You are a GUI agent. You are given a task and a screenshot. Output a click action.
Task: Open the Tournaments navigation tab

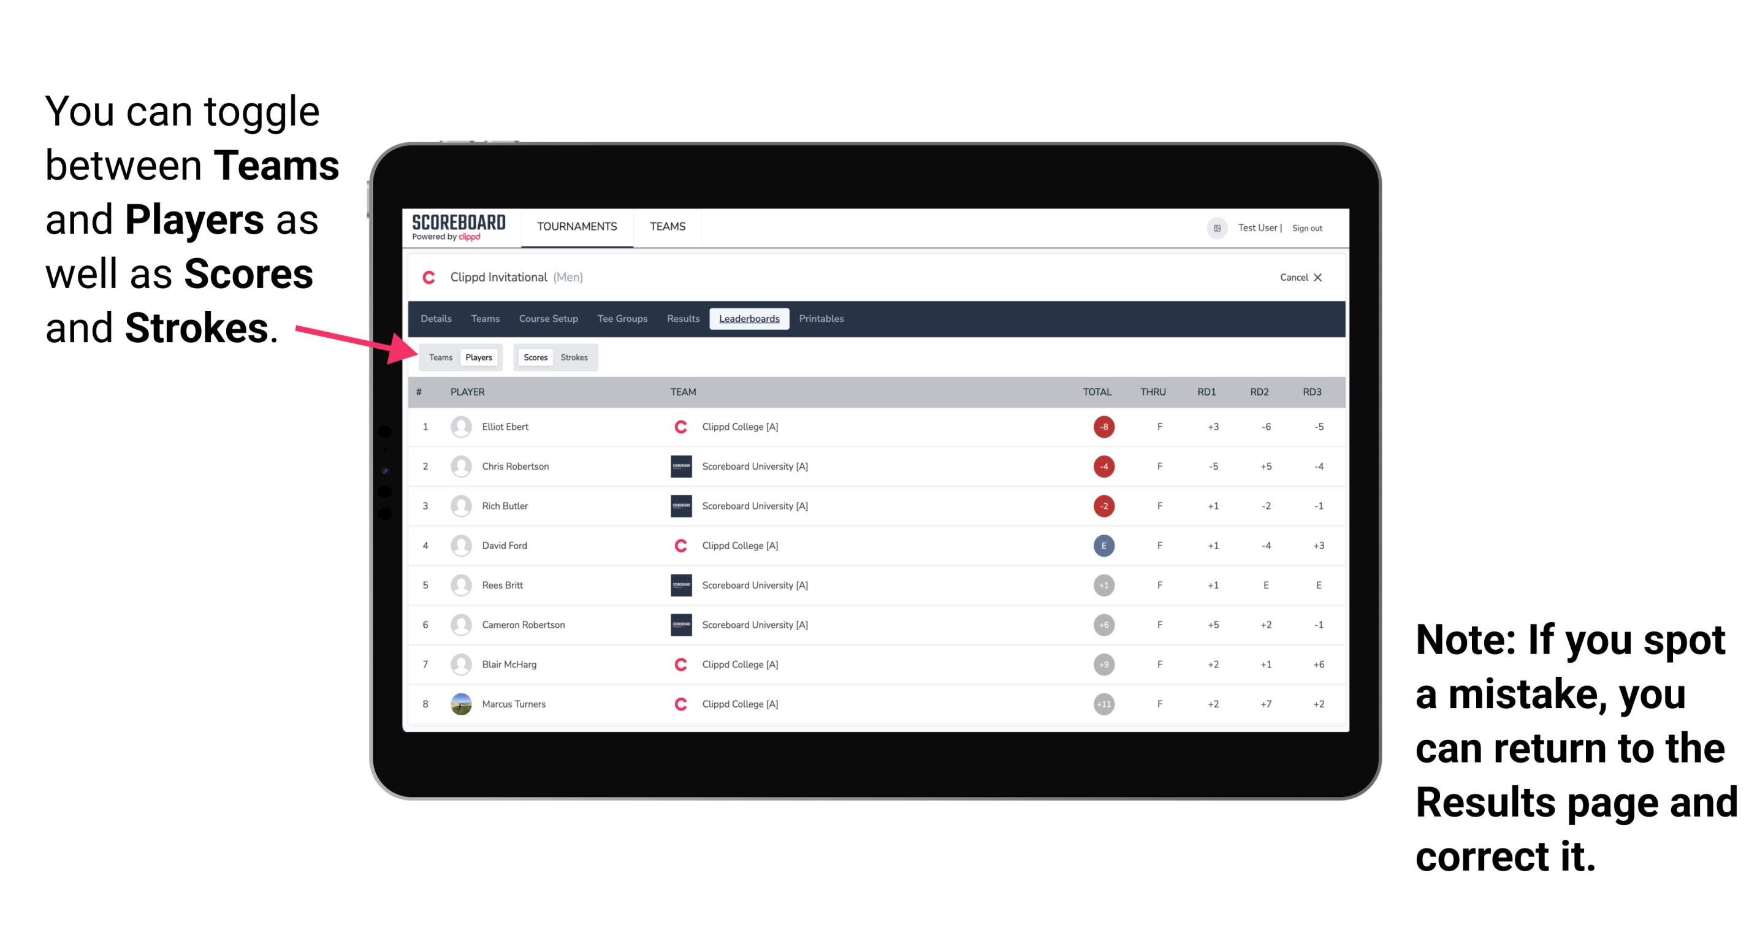point(574,227)
